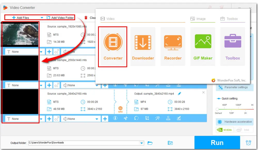Open the Converter module
This screenshot has height=150, width=258.
point(113,47)
